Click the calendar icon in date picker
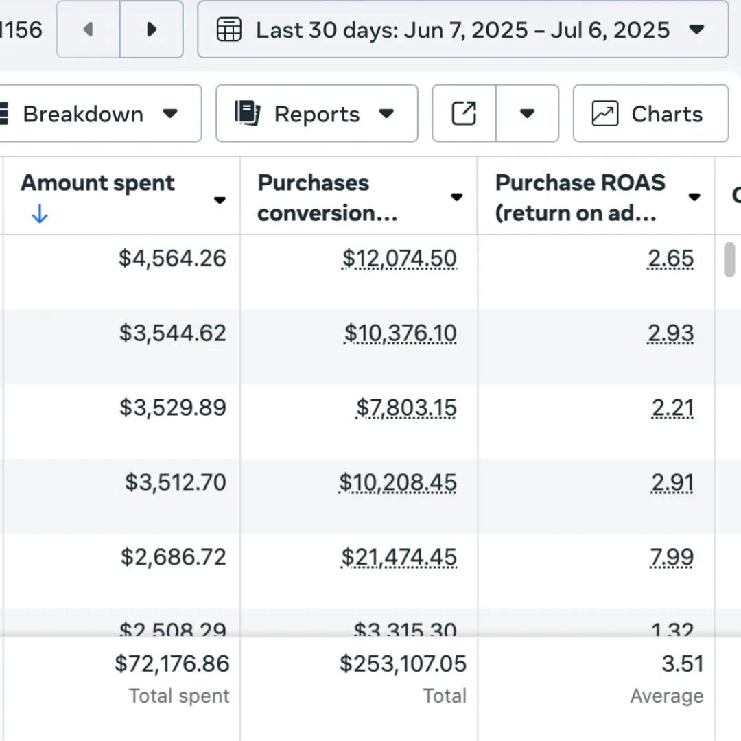Screen dimensions: 741x741 pos(229,30)
